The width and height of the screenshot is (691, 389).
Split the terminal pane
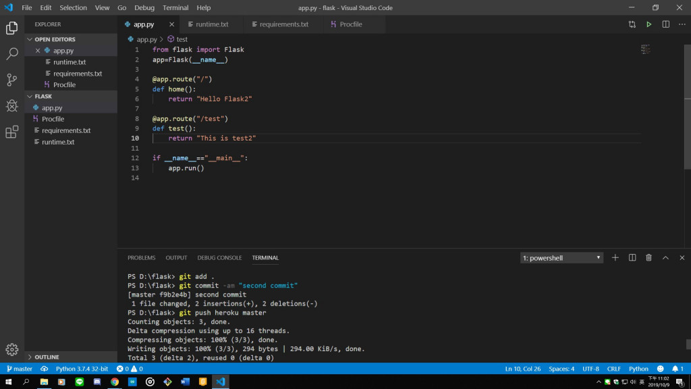632,257
